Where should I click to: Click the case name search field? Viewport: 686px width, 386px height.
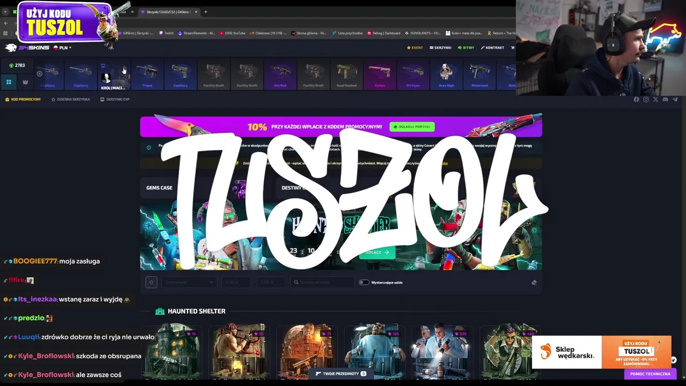[x=322, y=282]
